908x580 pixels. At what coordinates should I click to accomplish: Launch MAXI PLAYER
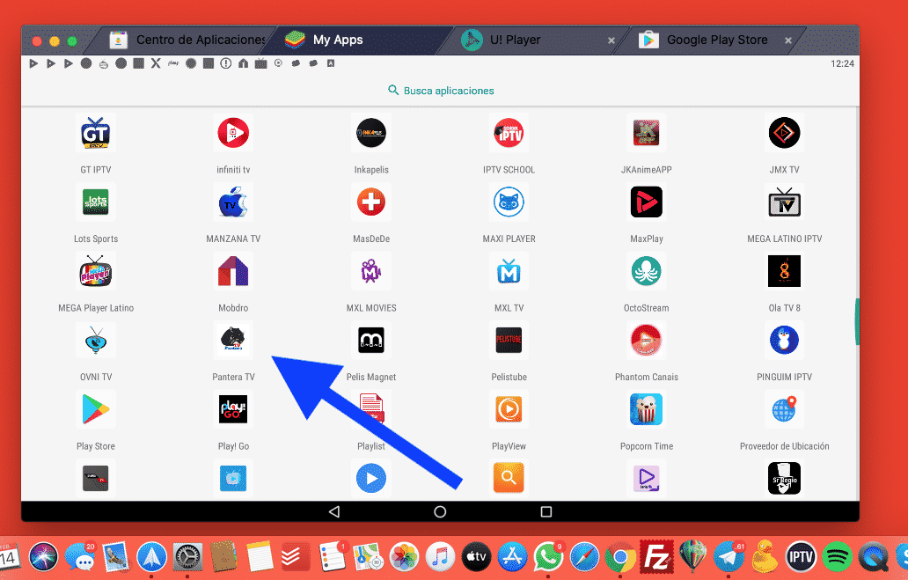tap(509, 202)
